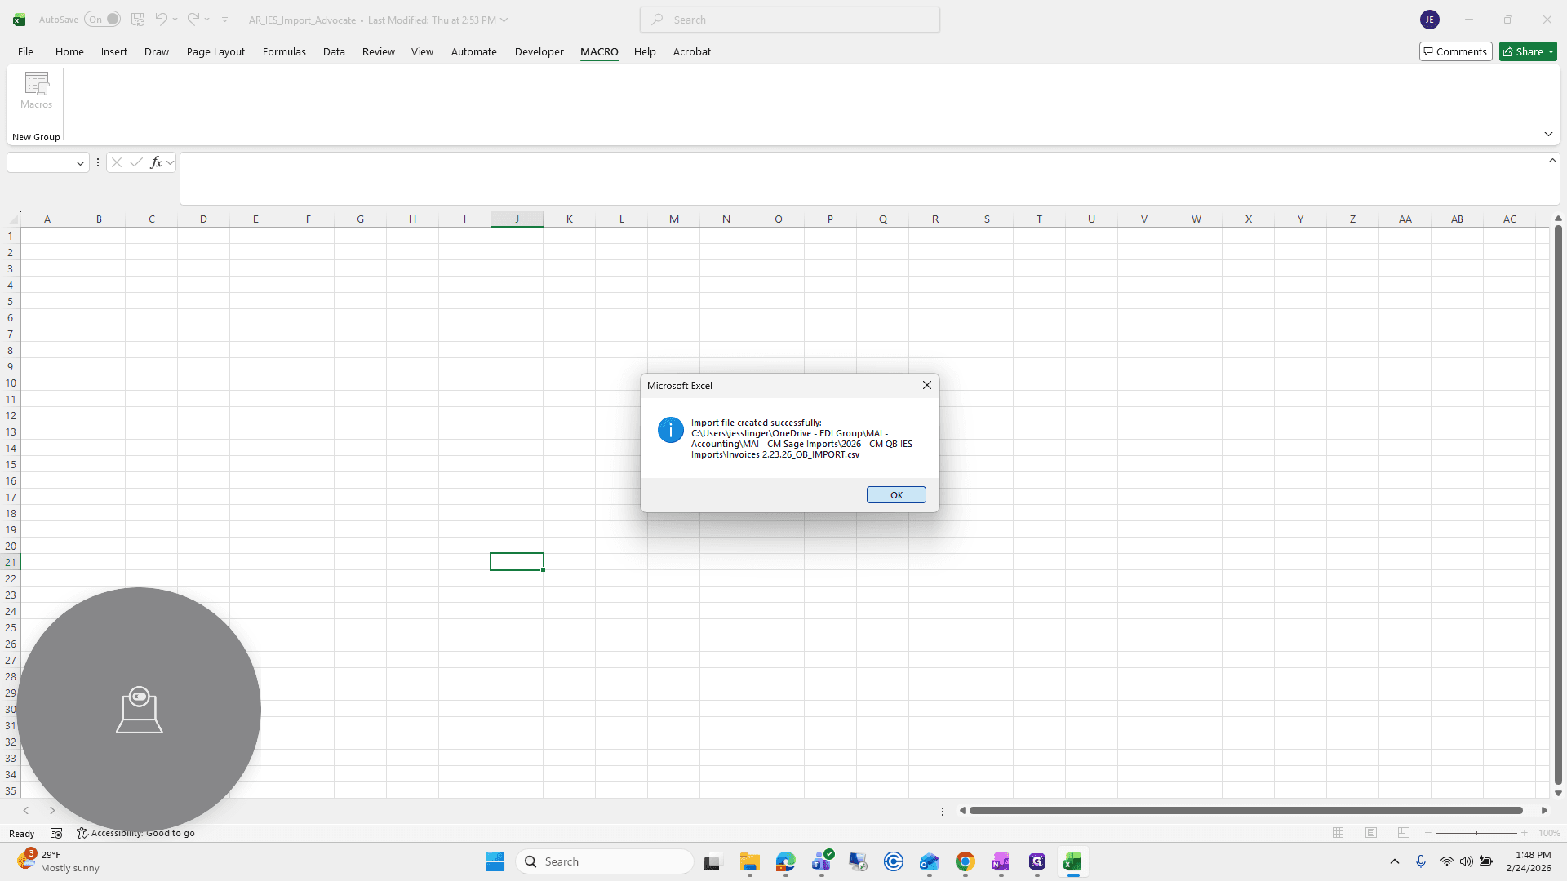Open the Acrobat ribbon tab
The width and height of the screenshot is (1567, 881).
tap(691, 51)
